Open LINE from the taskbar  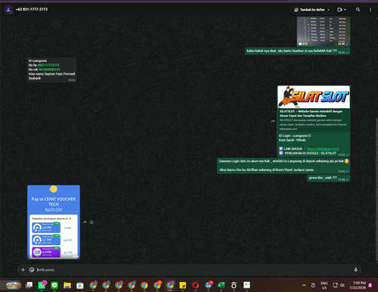54,285
